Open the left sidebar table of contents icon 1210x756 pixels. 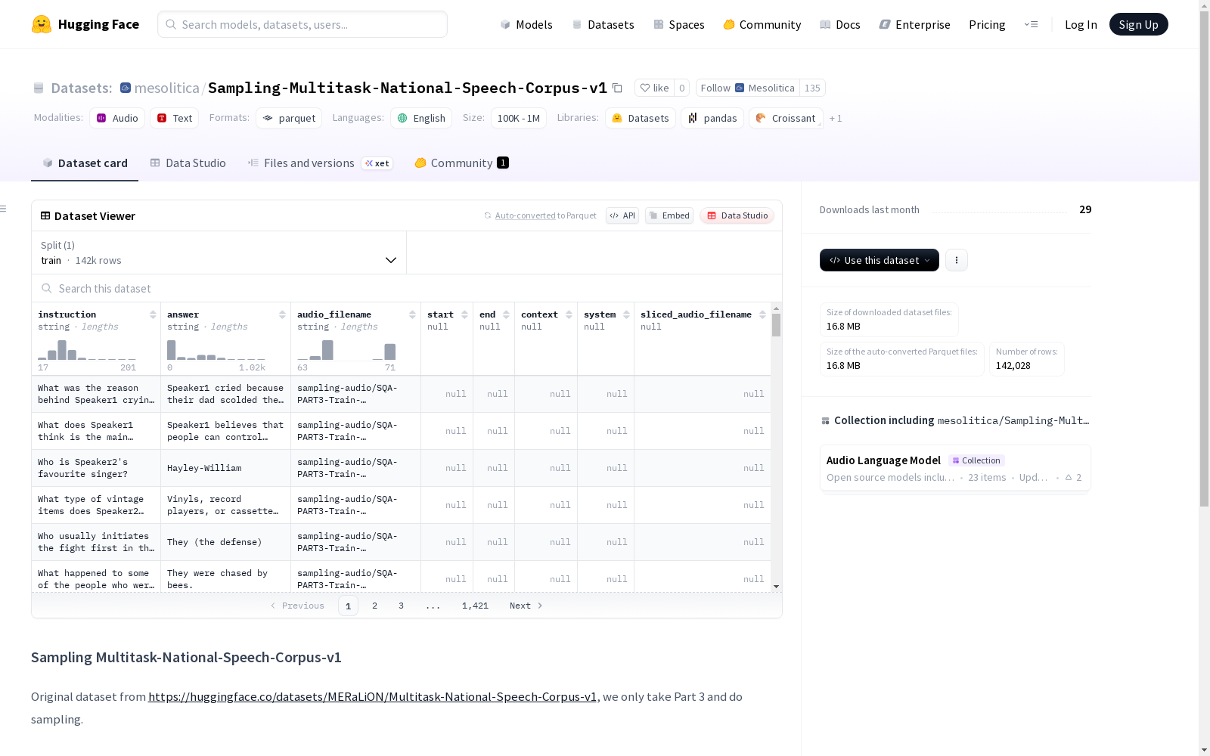pyautogui.click(x=4, y=209)
